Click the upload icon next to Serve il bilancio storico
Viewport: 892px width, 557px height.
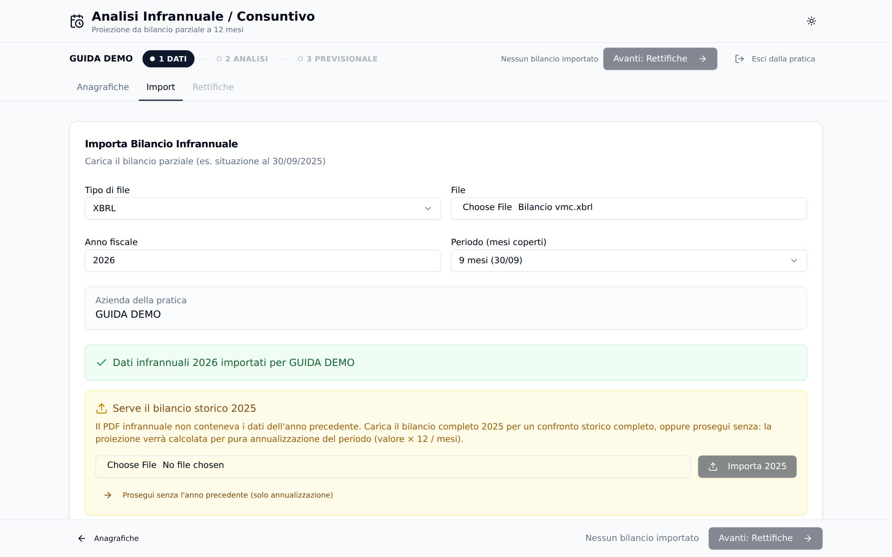point(101,408)
